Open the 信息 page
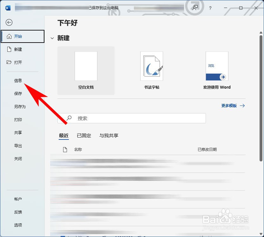 [18, 81]
